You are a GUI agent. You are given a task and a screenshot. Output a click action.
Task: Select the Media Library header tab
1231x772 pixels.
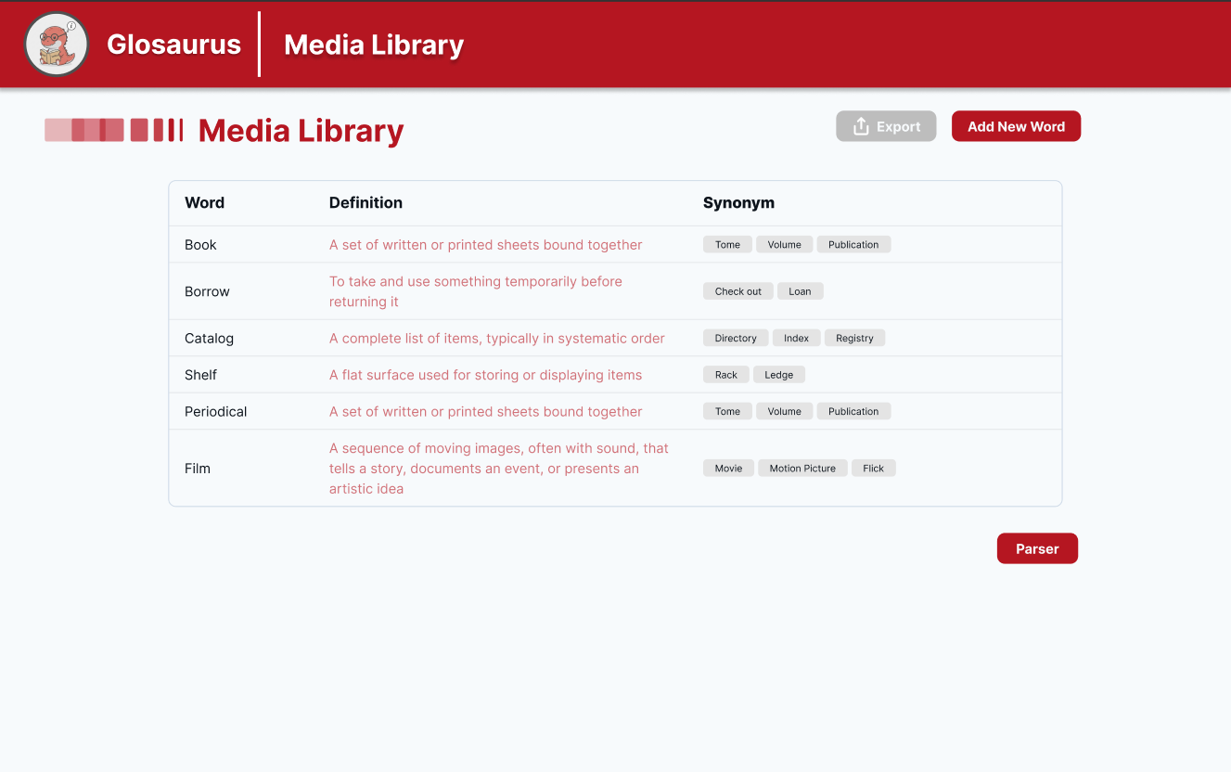(x=373, y=45)
